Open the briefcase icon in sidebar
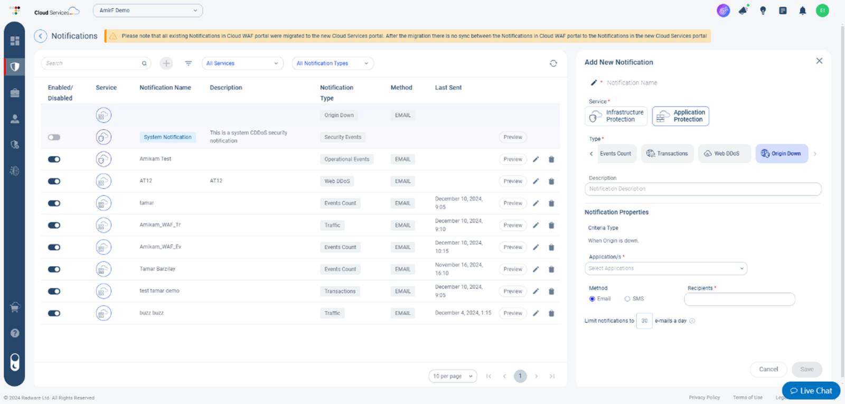845x404 pixels. (x=15, y=92)
